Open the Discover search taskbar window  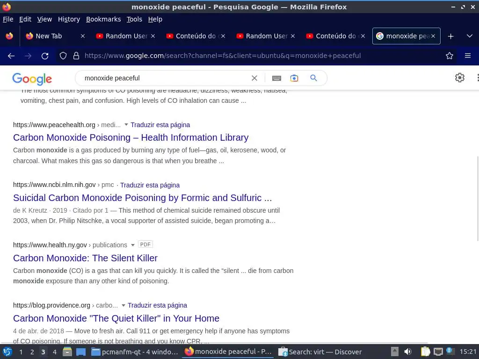320,352
